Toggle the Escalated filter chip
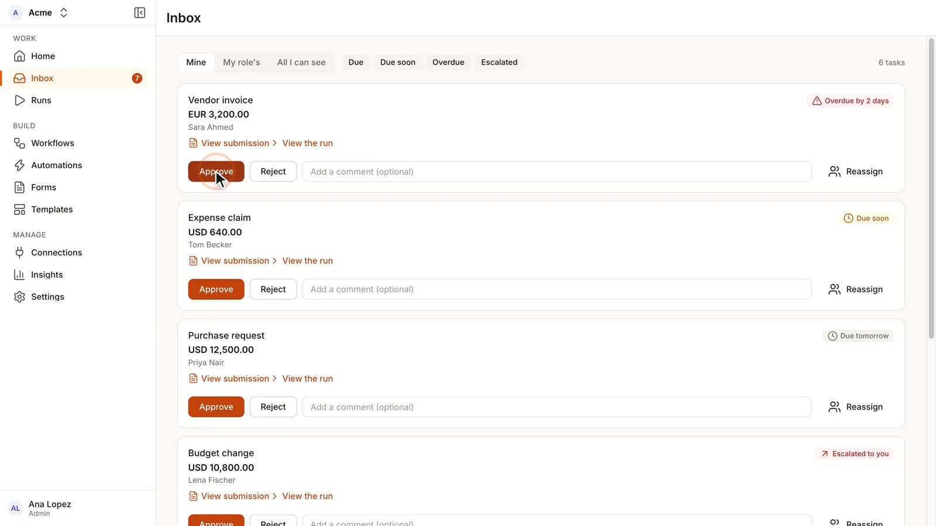Image resolution: width=936 pixels, height=526 pixels. (x=499, y=63)
